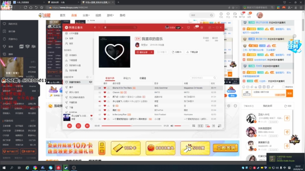Screen dimensions: 305x171
Task: Toggle heart for the song Classic
Action: click(x=105, y=93)
